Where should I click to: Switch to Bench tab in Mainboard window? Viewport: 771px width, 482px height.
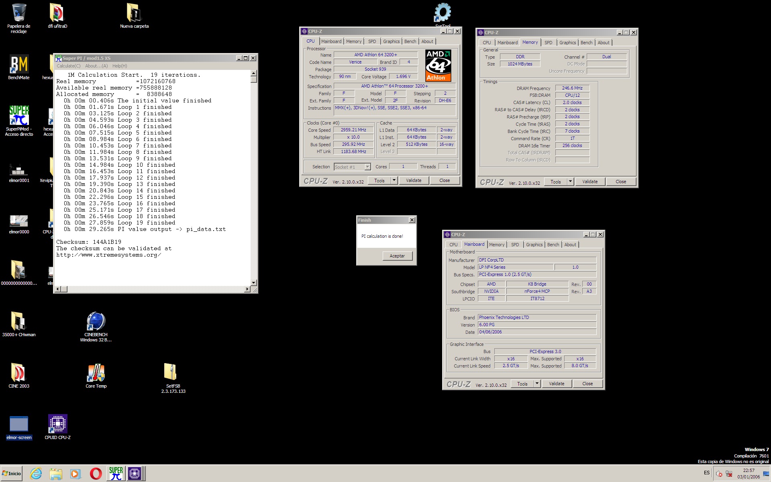pyautogui.click(x=553, y=245)
